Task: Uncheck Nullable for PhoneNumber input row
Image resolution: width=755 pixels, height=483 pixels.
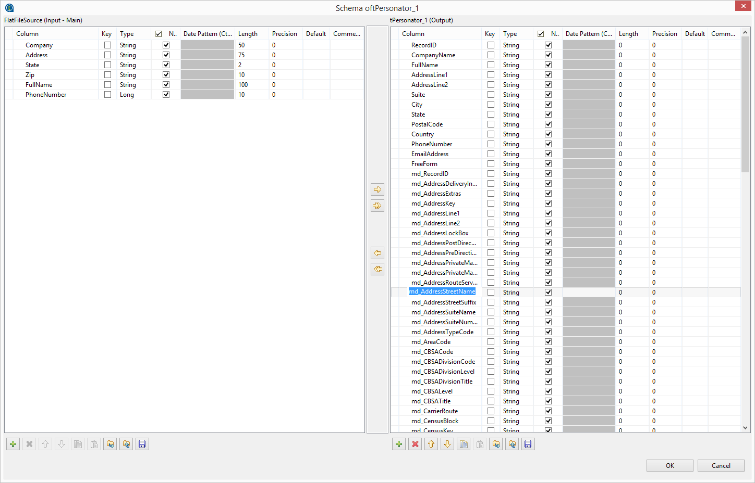Action: 166,95
